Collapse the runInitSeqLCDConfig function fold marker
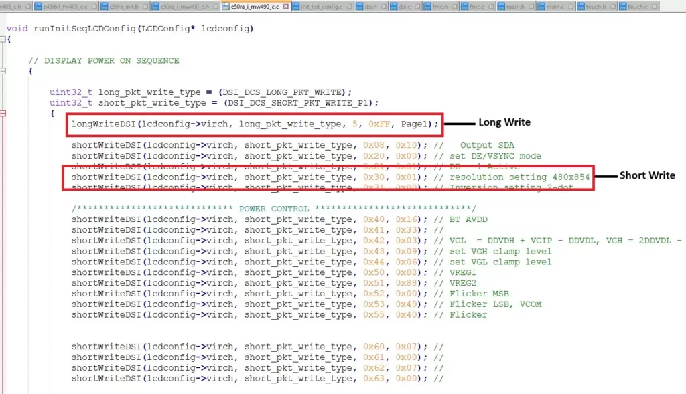Viewport: 686px width, 394px height. click(3, 39)
